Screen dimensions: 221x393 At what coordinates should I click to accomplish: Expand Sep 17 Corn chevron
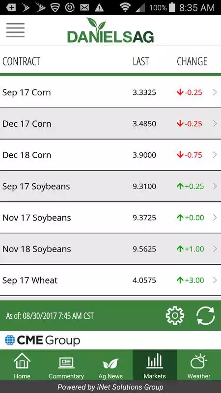point(215,92)
